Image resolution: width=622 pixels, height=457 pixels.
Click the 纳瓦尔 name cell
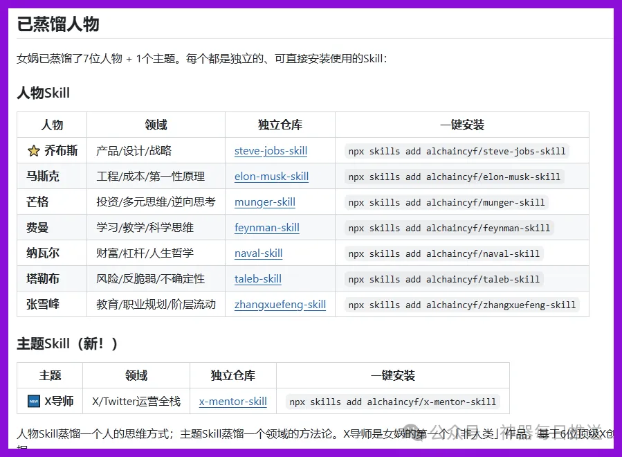pos(52,253)
